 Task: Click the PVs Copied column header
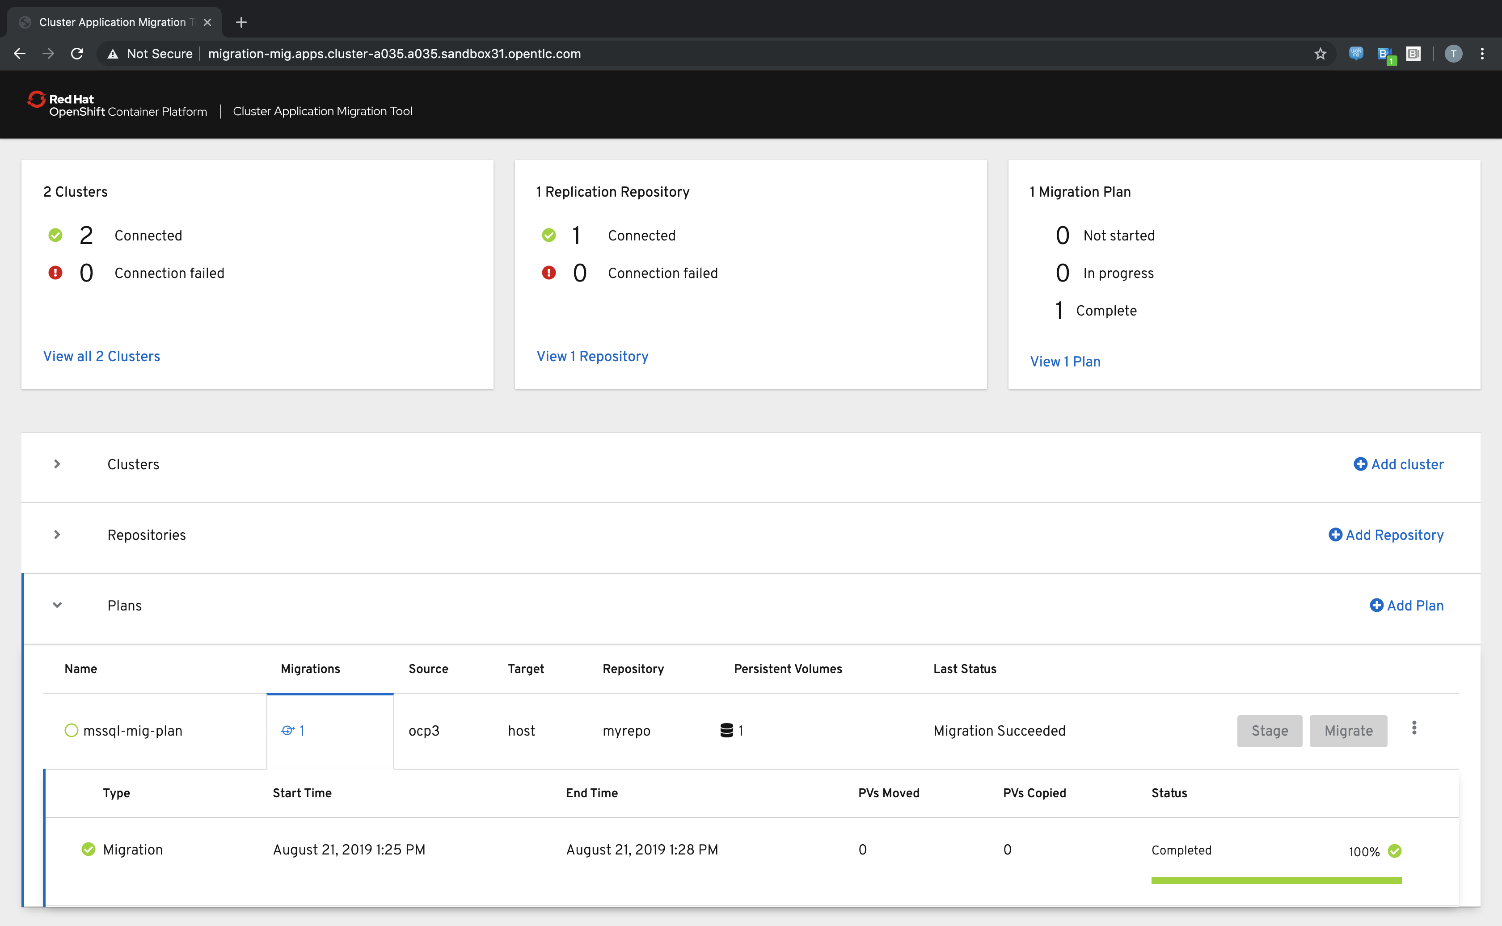pos(1034,793)
